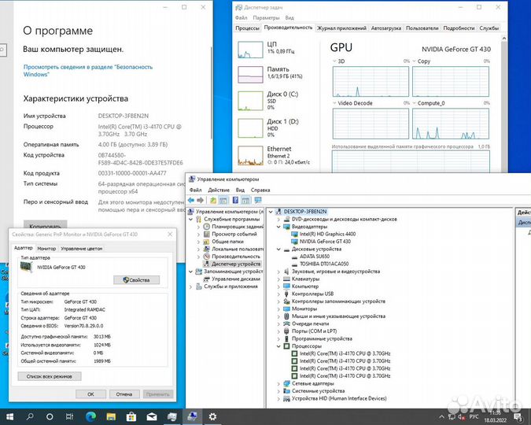The width and height of the screenshot is (531, 425).
Task: Click Cancel in the adapter properties dialog
Action: click(124, 394)
